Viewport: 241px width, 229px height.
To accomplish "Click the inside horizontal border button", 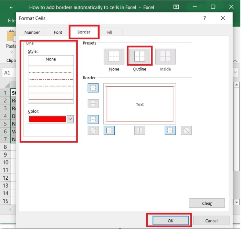I will coord(93,104).
